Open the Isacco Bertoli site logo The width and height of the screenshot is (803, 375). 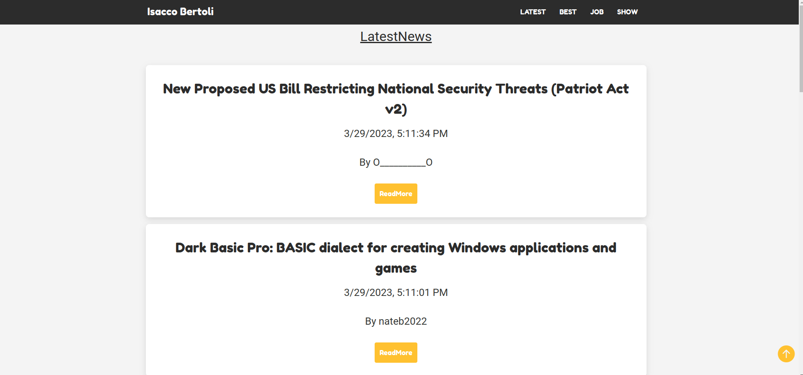(180, 12)
